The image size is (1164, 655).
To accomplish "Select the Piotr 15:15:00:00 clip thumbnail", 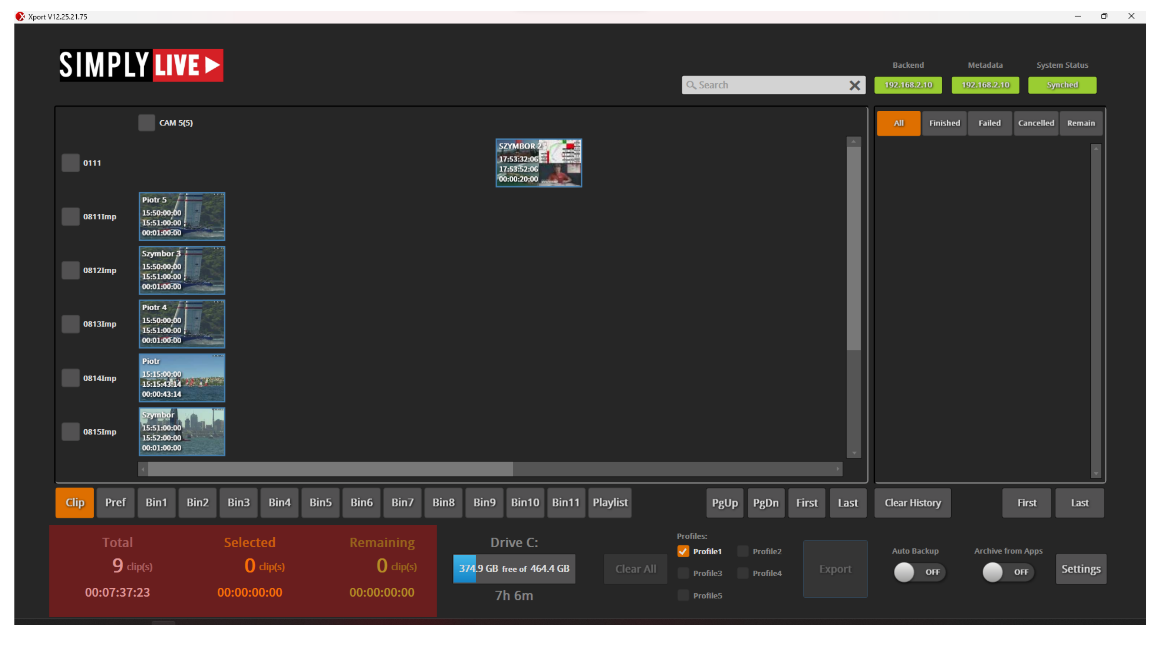I will 182,378.
